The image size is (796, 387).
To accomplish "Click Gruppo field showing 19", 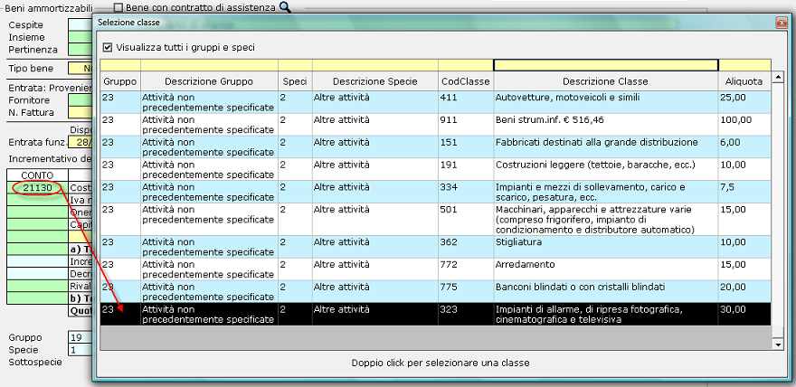I will coord(81,337).
